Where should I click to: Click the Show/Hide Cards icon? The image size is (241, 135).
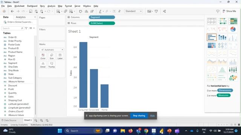coord(149,11)
